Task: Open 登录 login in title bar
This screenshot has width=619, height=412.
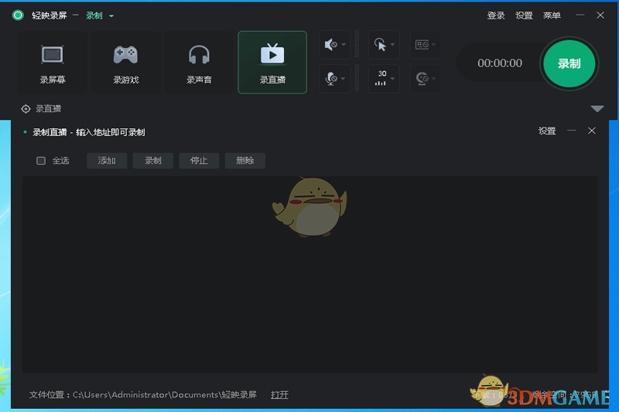Action: [x=496, y=15]
